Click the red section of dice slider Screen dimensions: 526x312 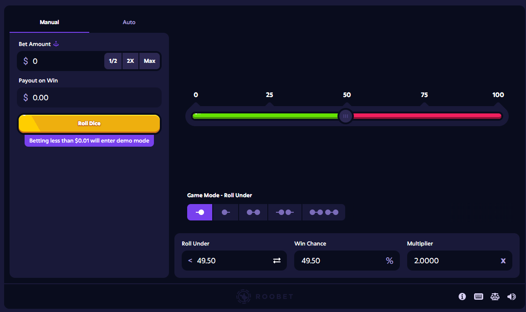pyautogui.click(x=427, y=116)
